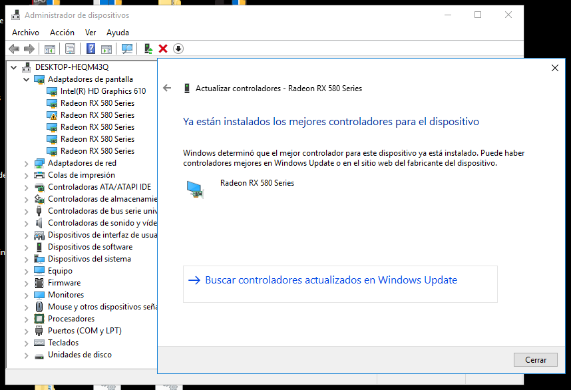Screen dimensions: 571x390
Task: Expand the Colas de impresión node
Action: coord(26,176)
